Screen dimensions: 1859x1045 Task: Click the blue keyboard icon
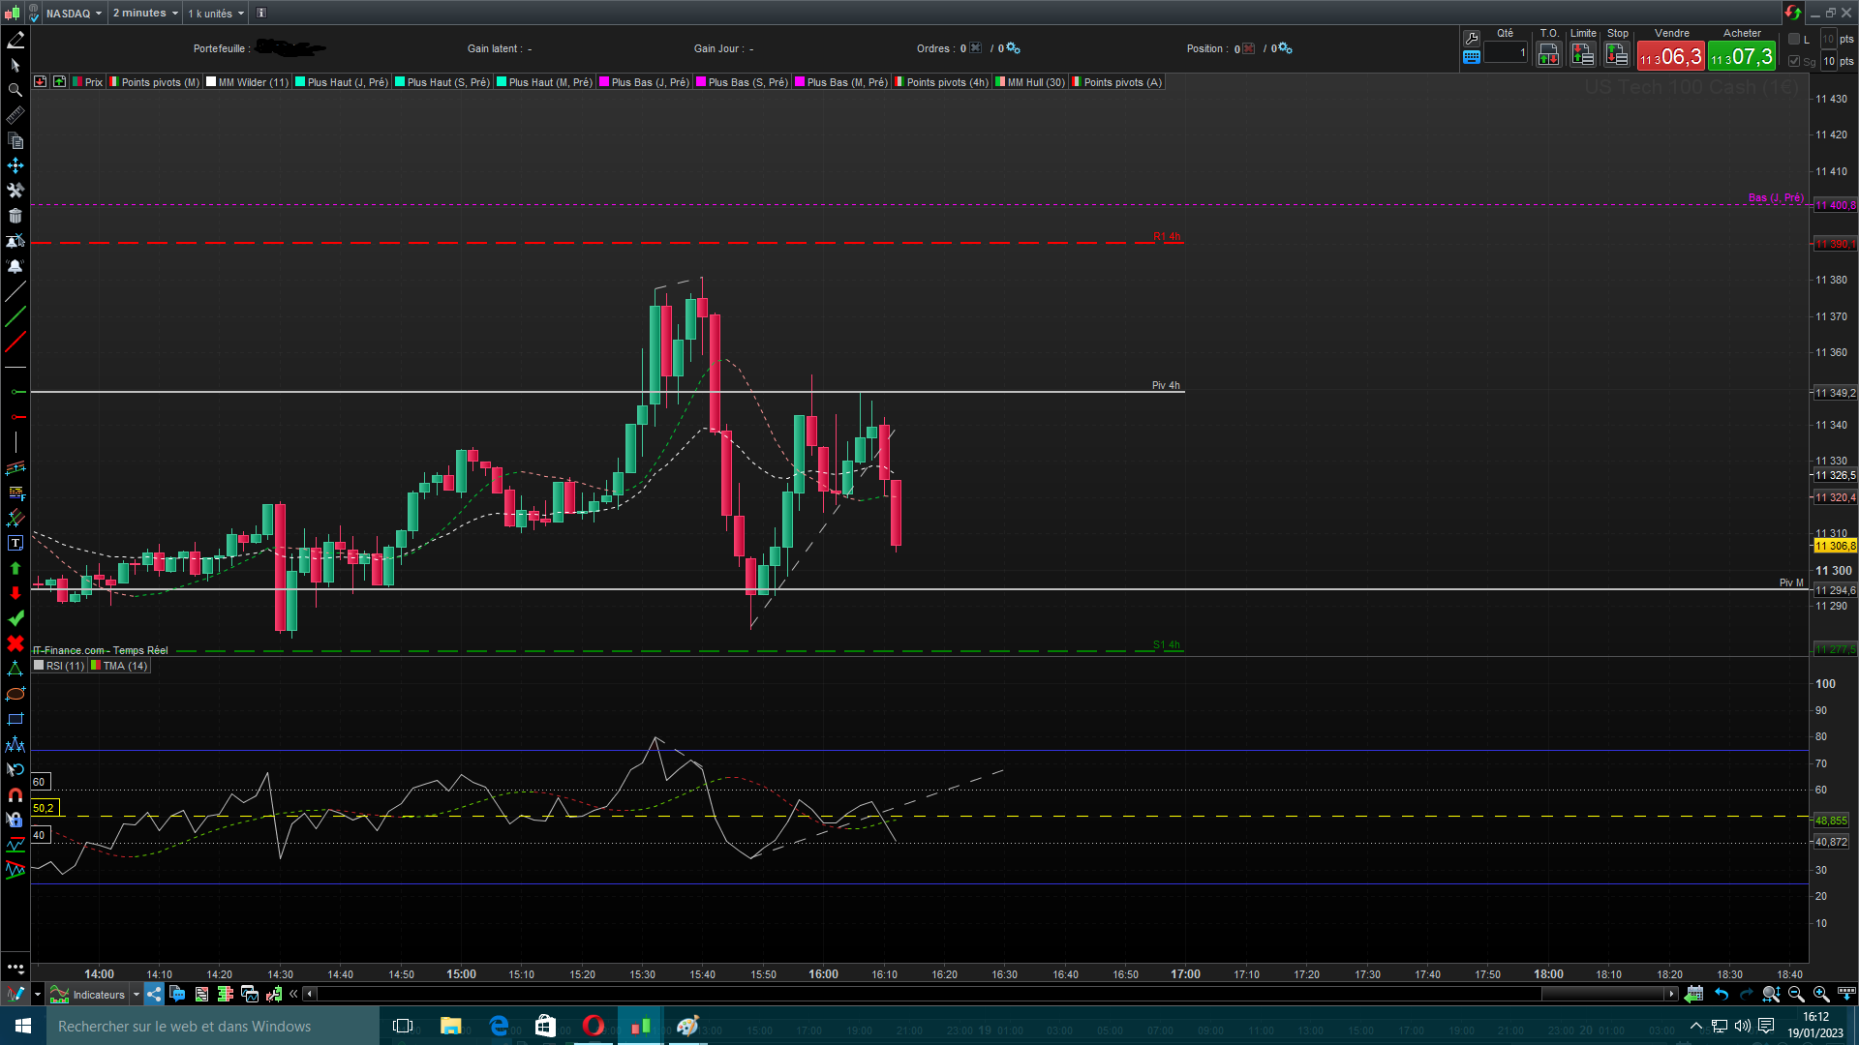point(1472,57)
